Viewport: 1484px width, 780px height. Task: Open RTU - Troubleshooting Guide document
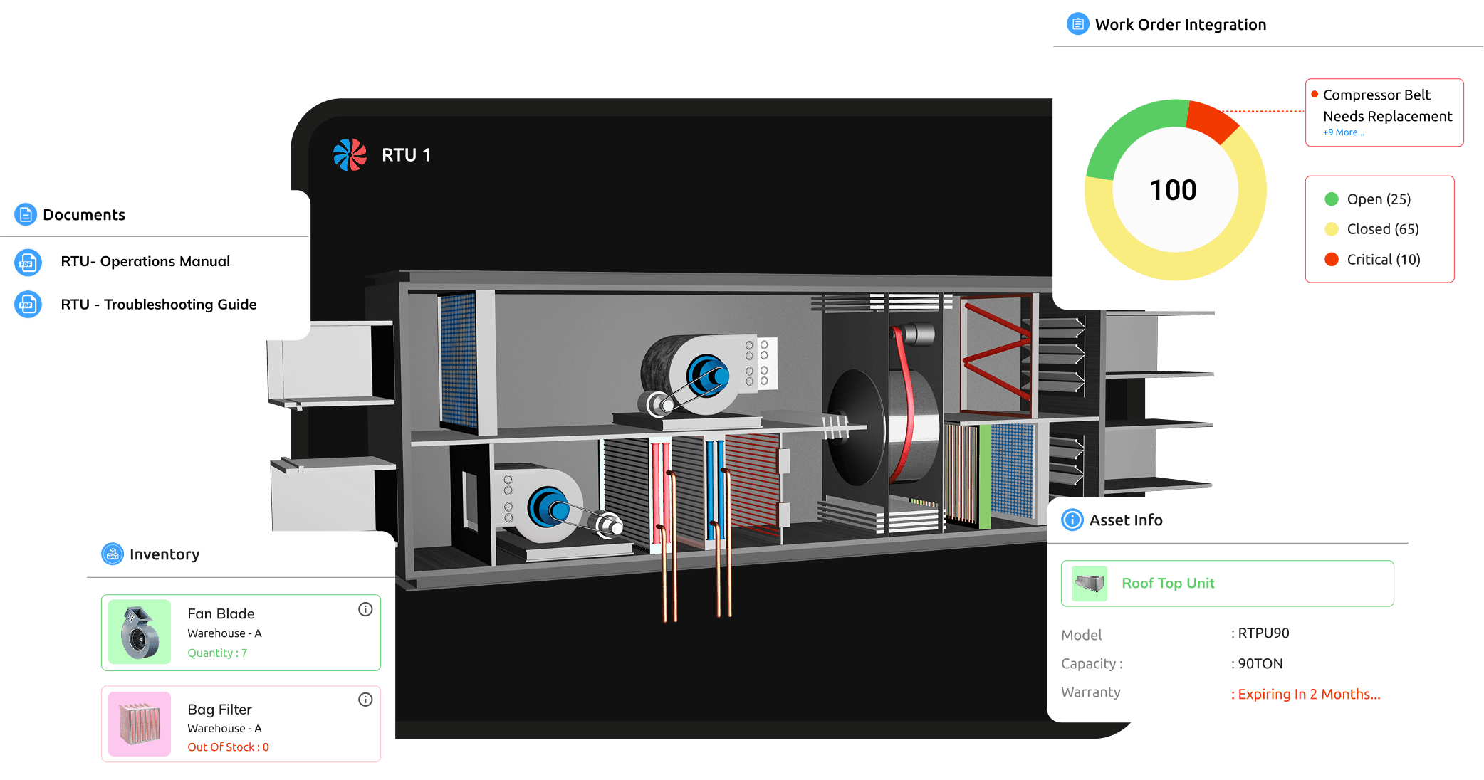pyautogui.click(x=158, y=305)
